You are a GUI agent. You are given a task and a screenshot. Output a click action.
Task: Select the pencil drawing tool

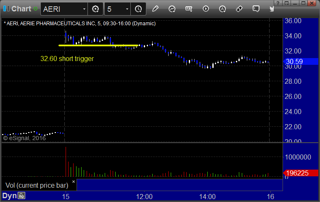click(155, 9)
